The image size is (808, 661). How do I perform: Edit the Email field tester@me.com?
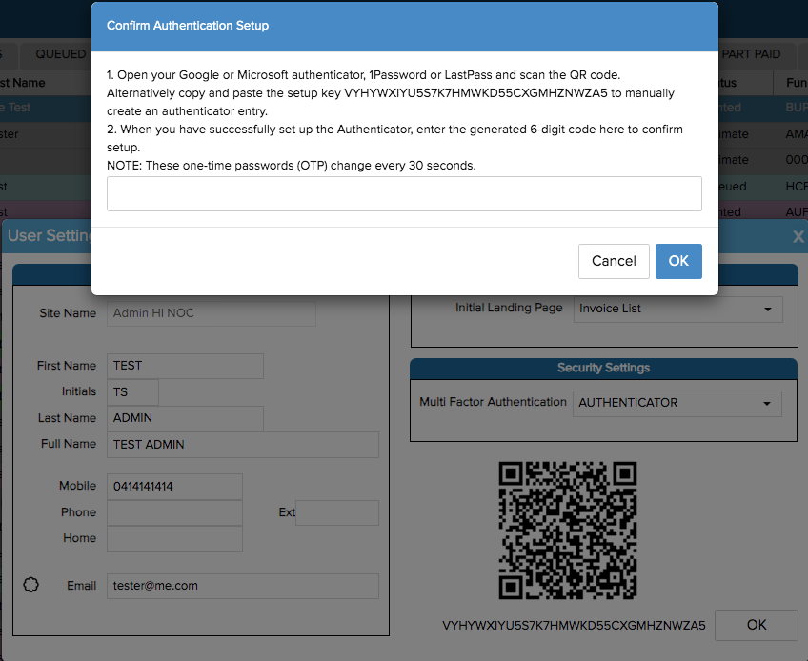243,586
